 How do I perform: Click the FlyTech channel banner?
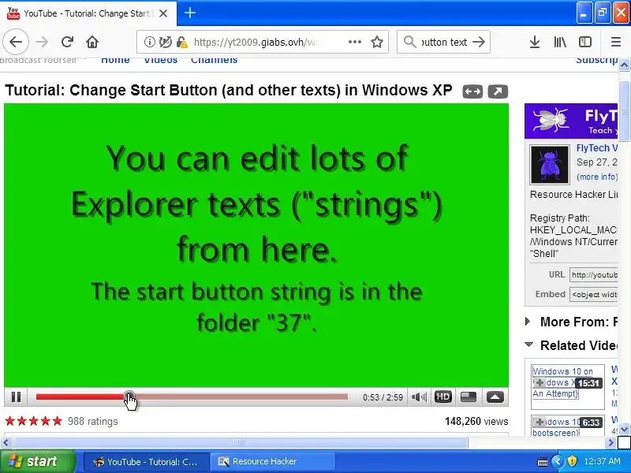click(x=570, y=121)
